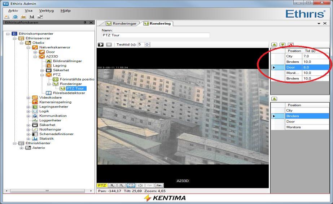Viewport: 333px width, 204px height.
Task: Open the Arkiv menu
Action: (13, 10)
